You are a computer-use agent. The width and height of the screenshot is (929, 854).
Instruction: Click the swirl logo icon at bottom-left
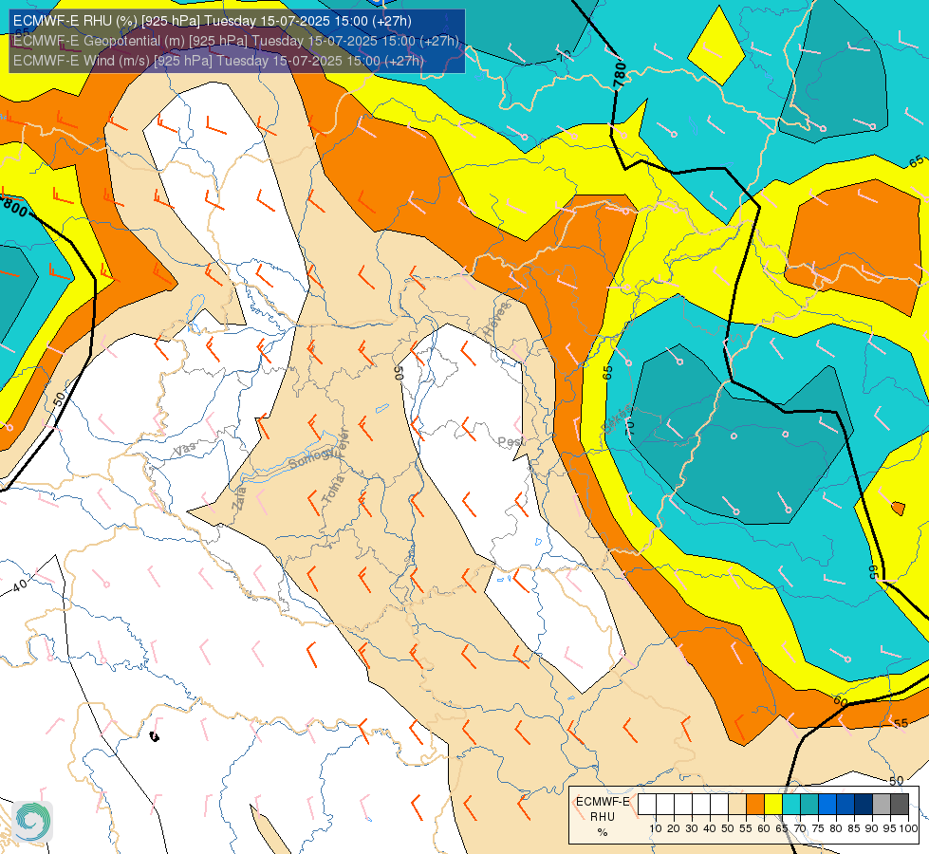(32, 821)
